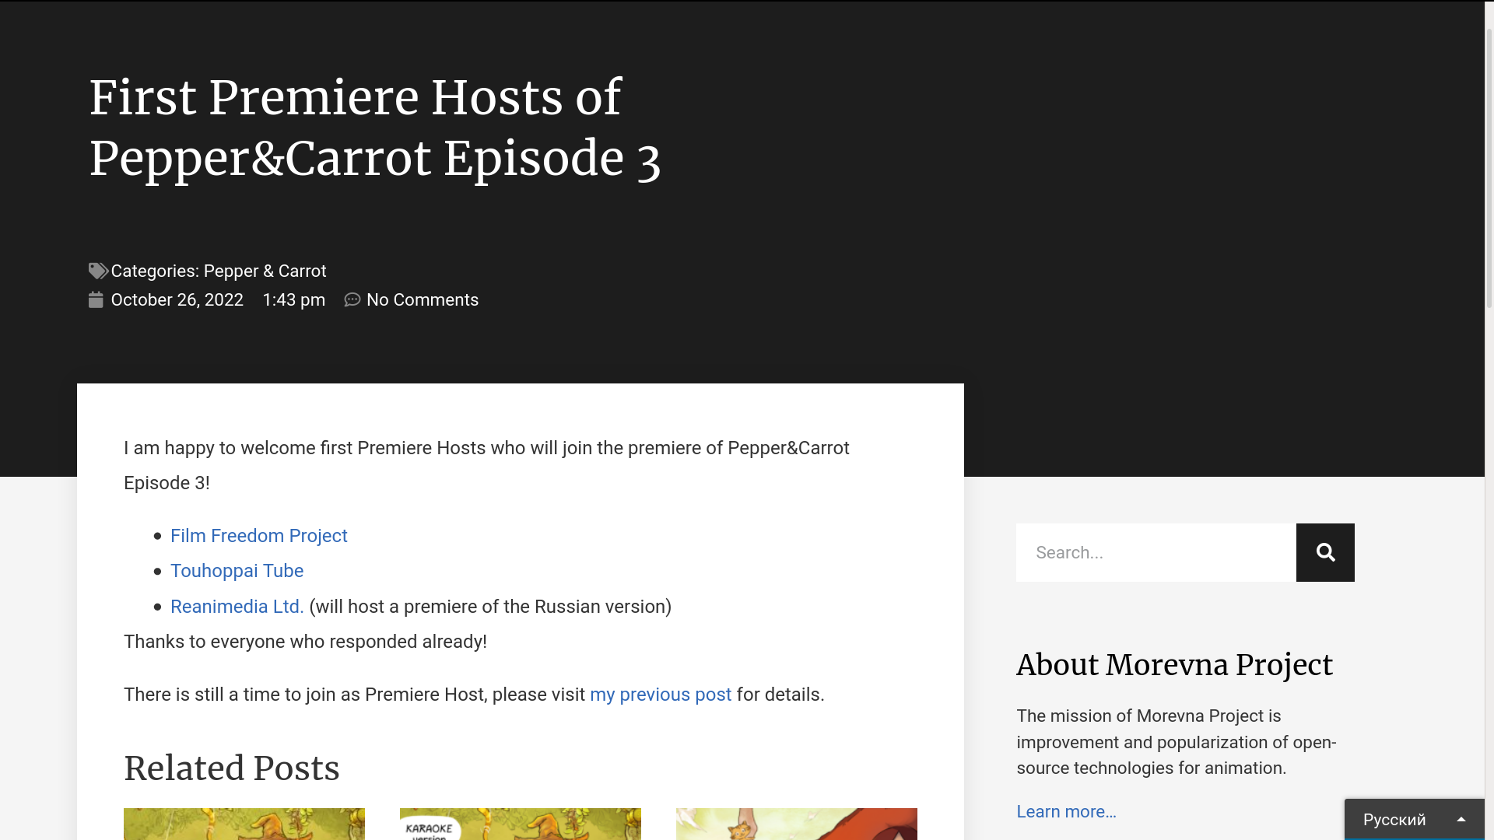The width and height of the screenshot is (1494, 840).
Task: Click the Learn more… link
Action: click(x=1066, y=811)
